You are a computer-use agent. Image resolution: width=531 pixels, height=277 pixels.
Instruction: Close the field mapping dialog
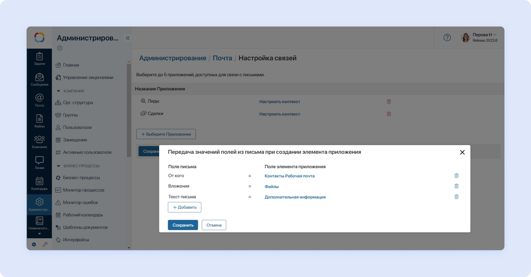(x=462, y=152)
